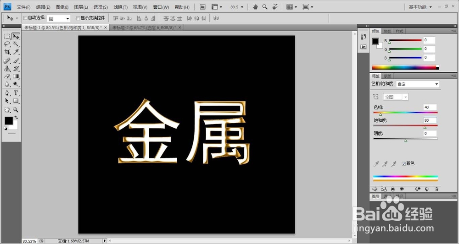Click the R value field in Color panel
This screenshot has height=244, width=459.
[x=429, y=40]
